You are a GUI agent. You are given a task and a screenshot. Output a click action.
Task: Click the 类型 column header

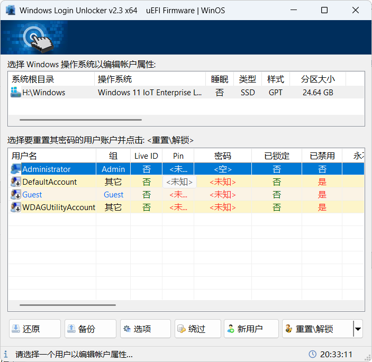tap(248, 79)
